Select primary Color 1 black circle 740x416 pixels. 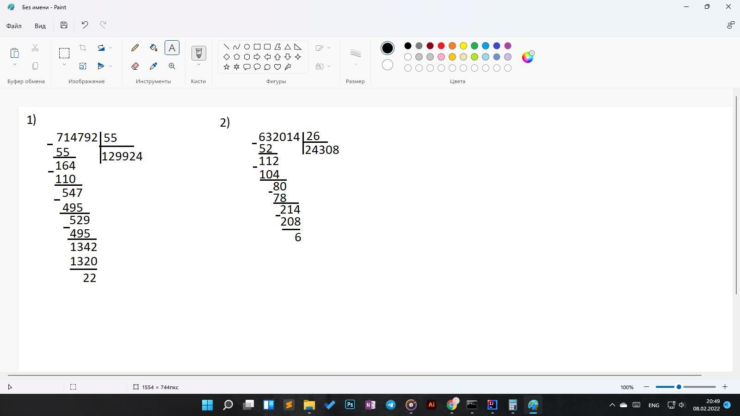pyautogui.click(x=388, y=48)
